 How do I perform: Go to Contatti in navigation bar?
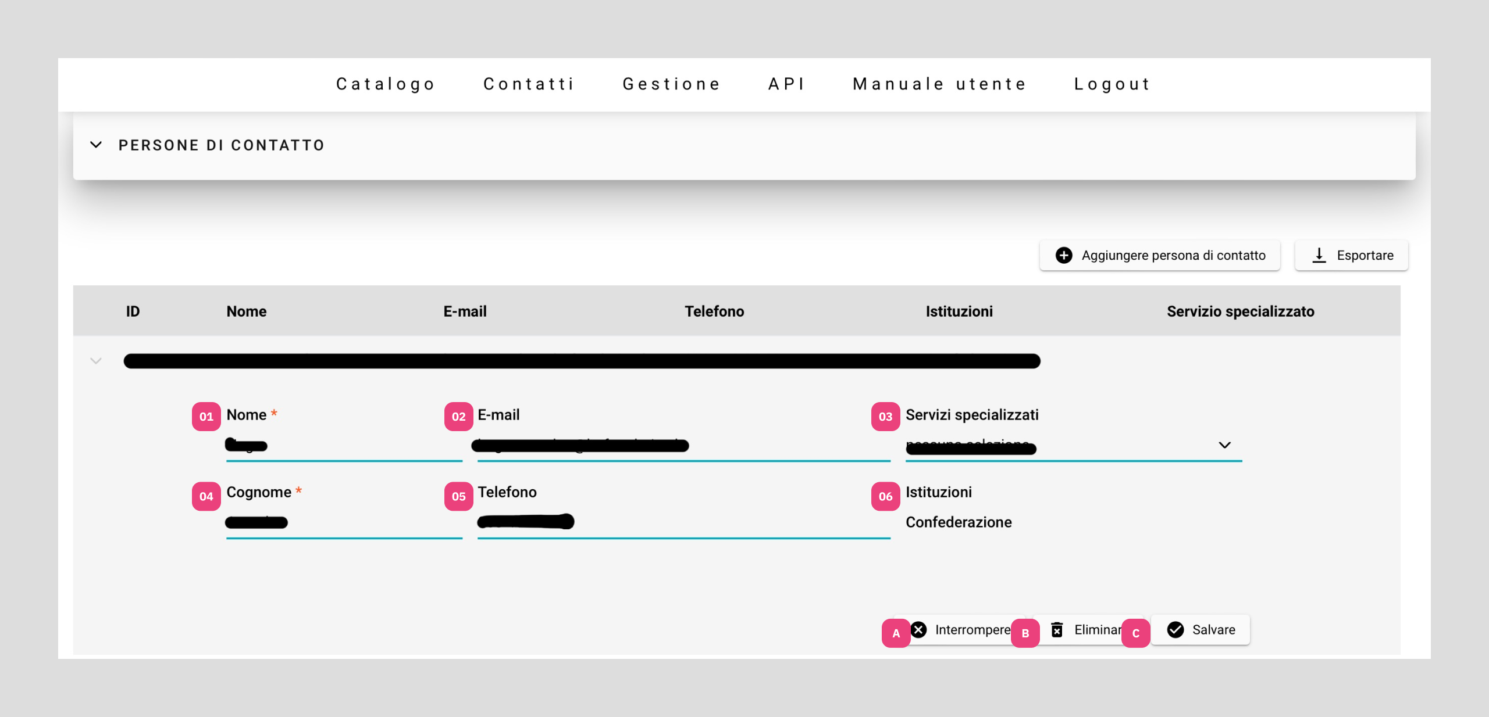click(x=529, y=84)
